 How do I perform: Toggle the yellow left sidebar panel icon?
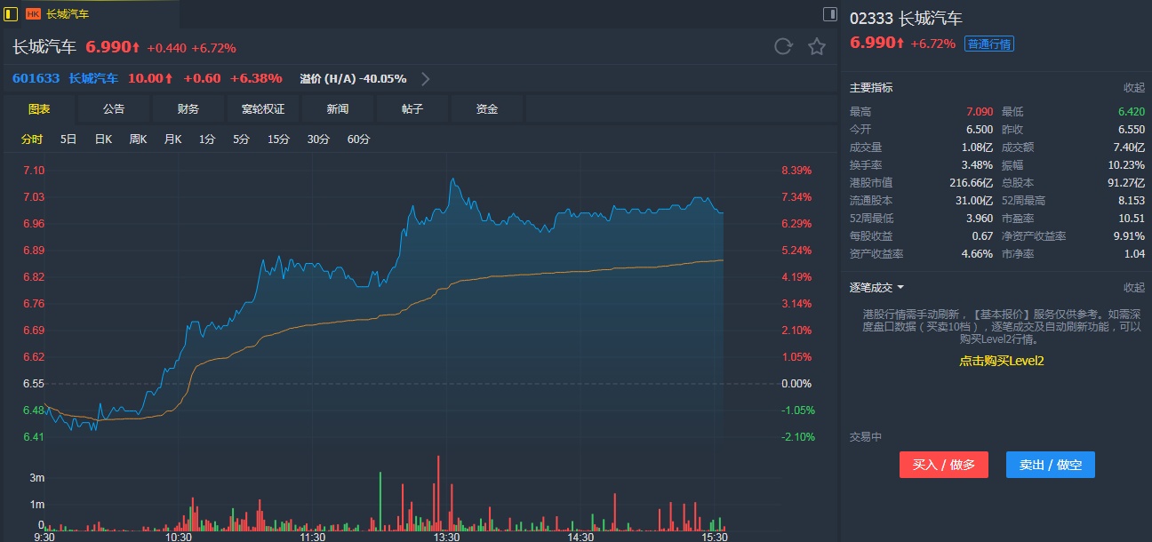(11, 13)
